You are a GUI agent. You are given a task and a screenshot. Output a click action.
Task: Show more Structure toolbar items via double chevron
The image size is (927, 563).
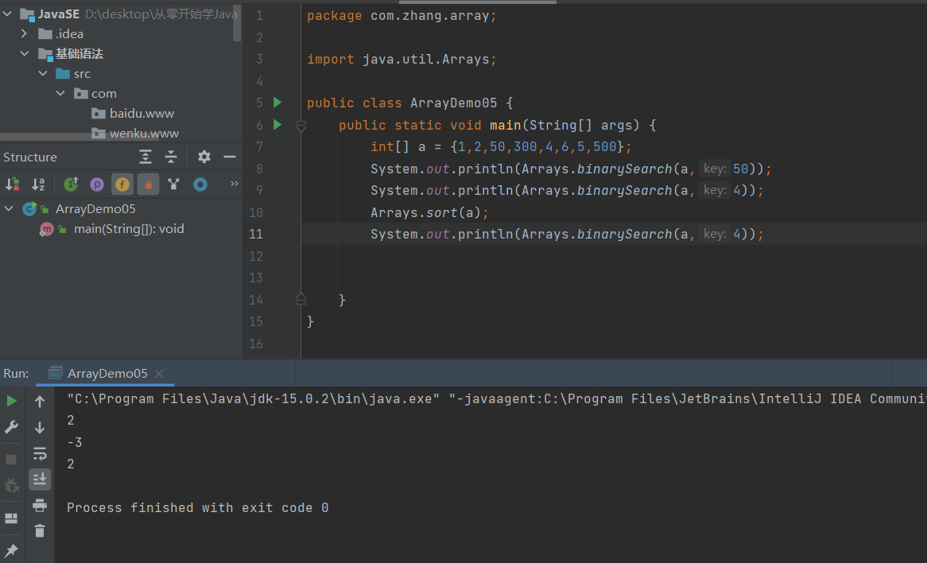pos(234,184)
